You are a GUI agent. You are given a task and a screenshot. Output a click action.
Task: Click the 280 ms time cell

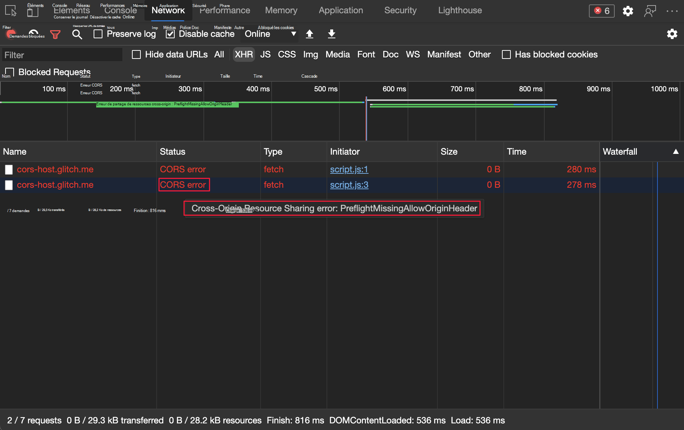click(x=581, y=169)
